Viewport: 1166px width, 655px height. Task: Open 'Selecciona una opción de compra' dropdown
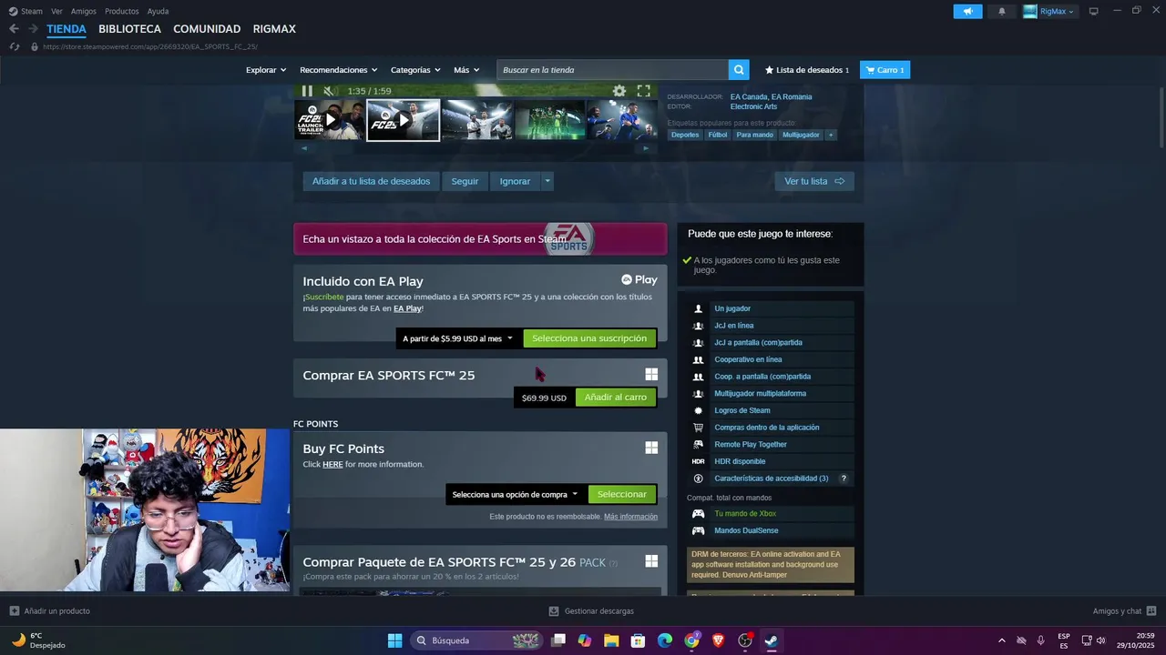pyautogui.click(x=515, y=495)
